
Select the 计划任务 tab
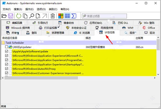[x=107, y=33]
